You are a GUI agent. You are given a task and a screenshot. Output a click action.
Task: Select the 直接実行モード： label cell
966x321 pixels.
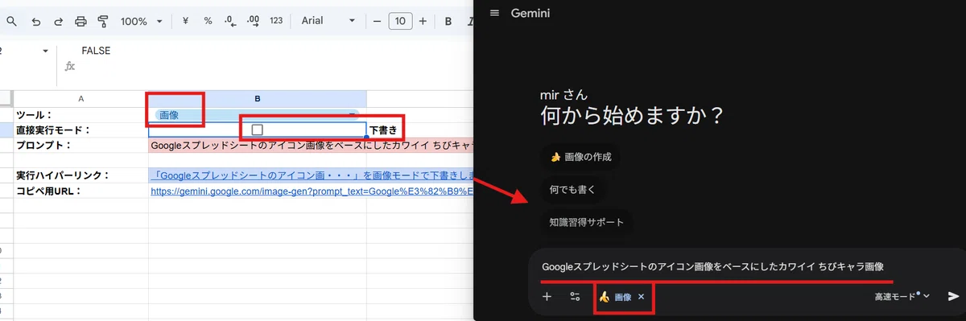pos(80,130)
